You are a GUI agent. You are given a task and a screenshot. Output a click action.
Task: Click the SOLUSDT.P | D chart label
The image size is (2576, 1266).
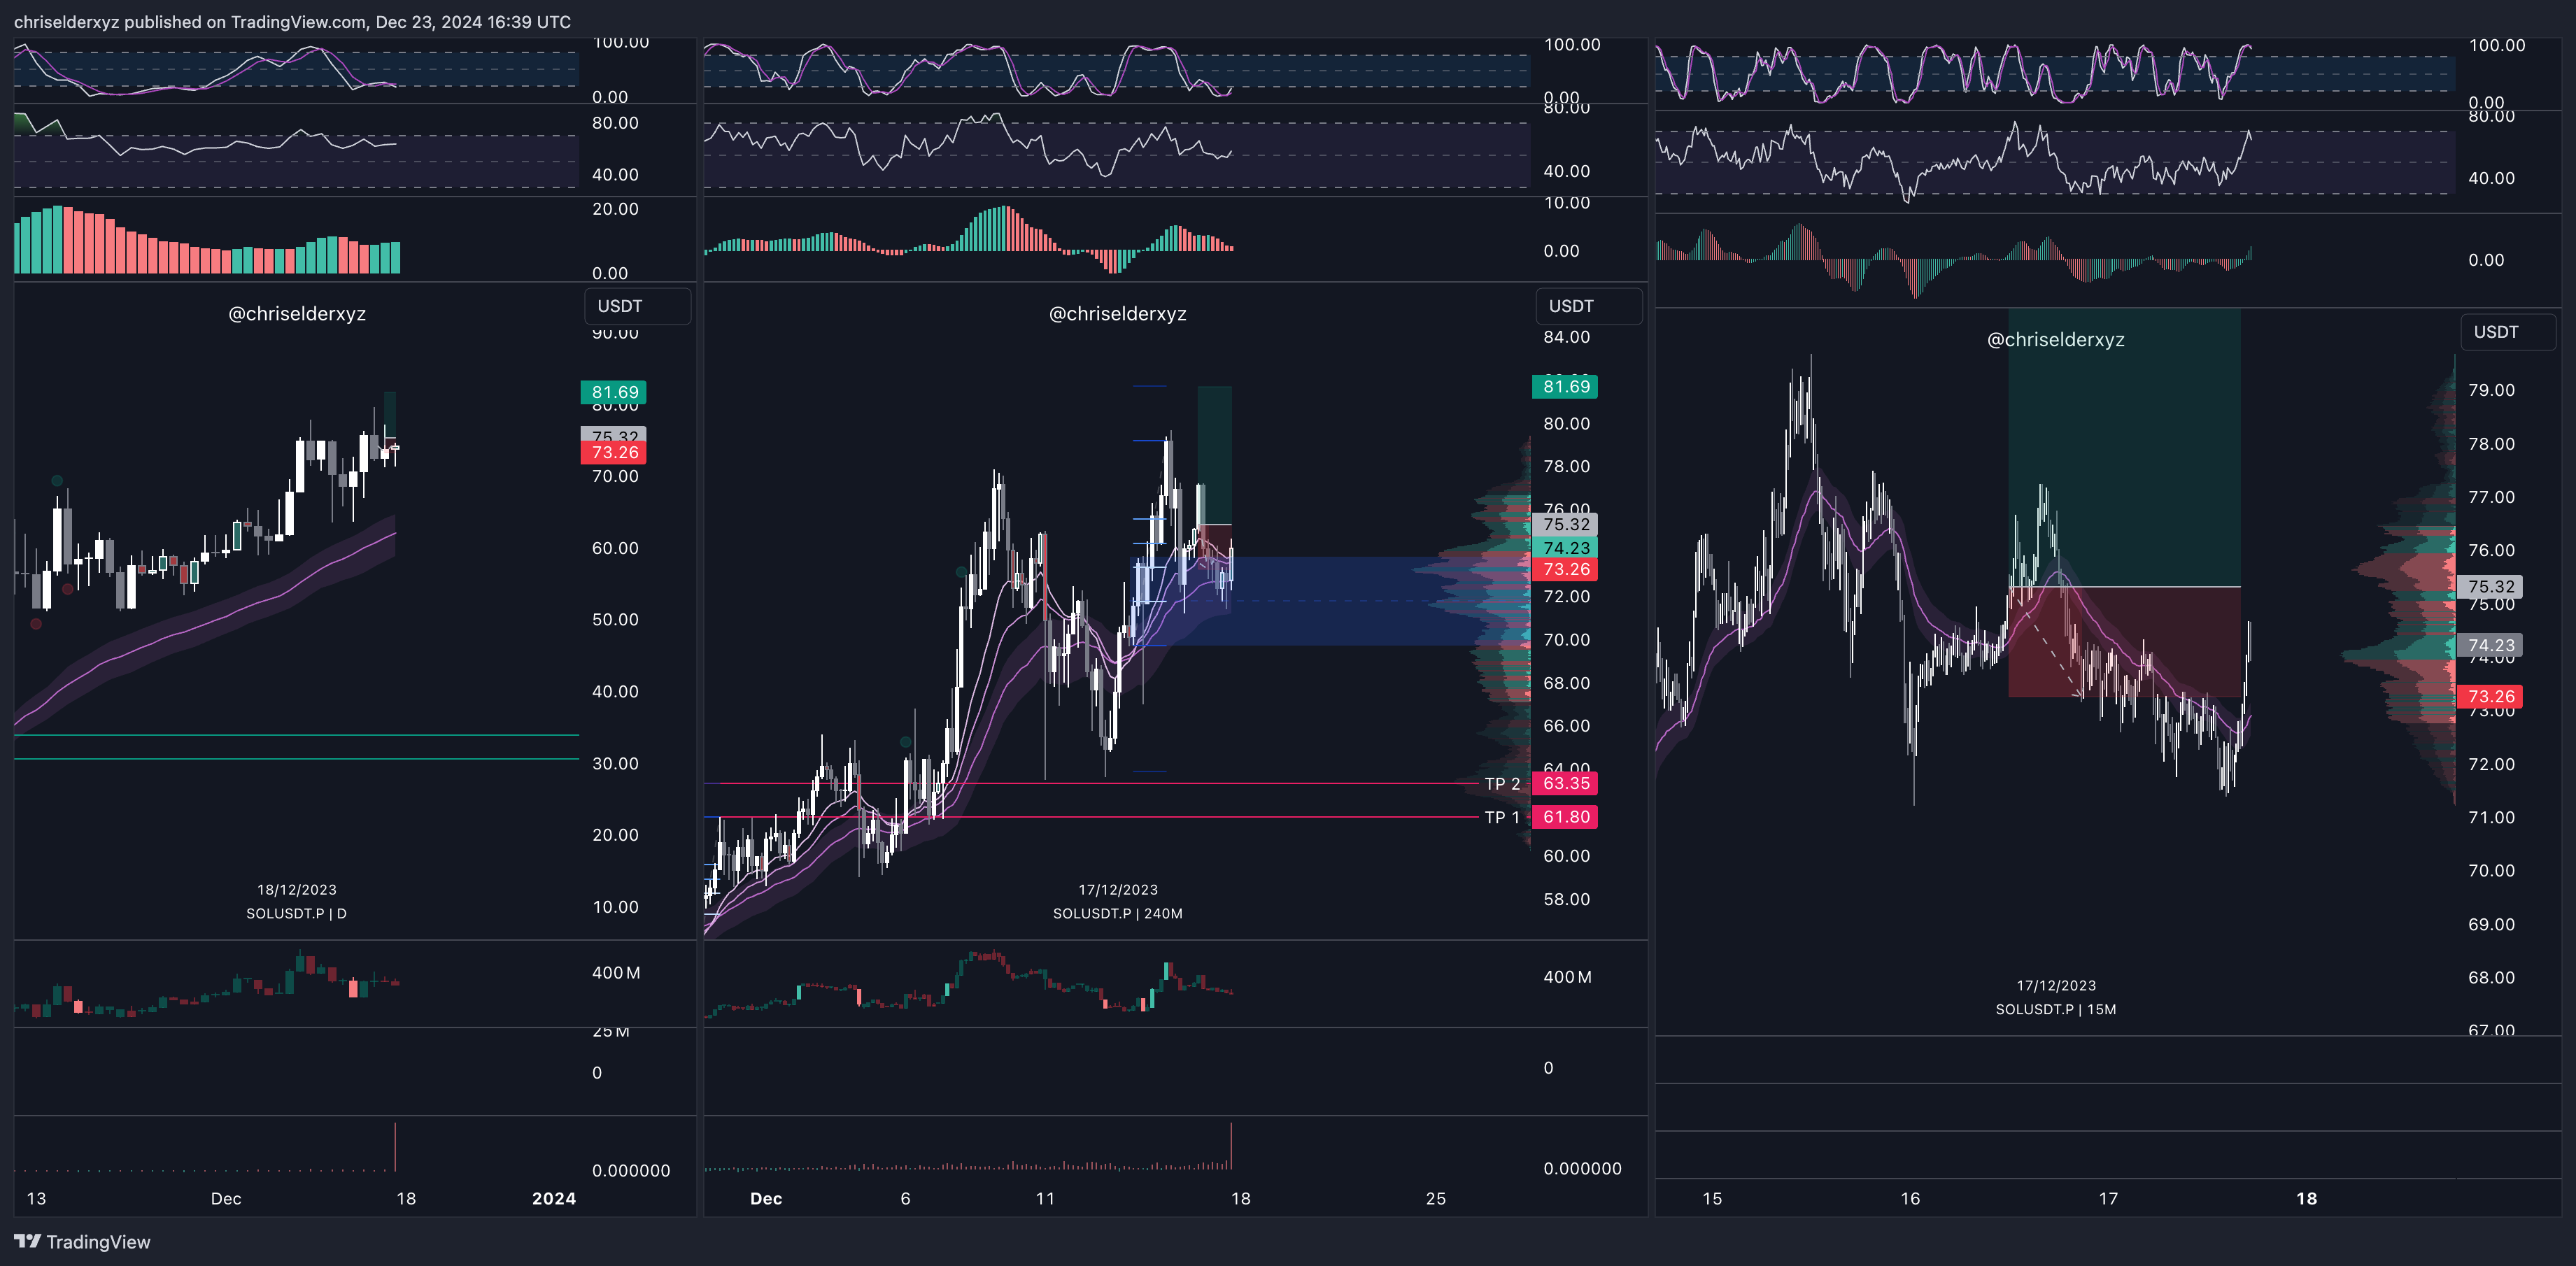pos(296,913)
